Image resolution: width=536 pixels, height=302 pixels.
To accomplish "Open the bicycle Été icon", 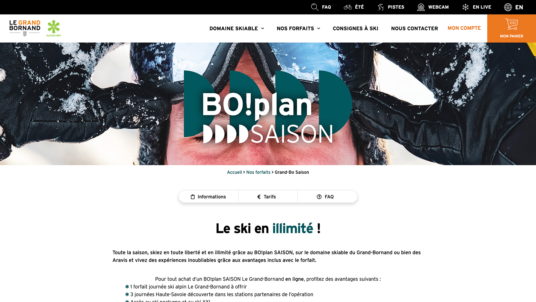I will [x=348, y=7].
